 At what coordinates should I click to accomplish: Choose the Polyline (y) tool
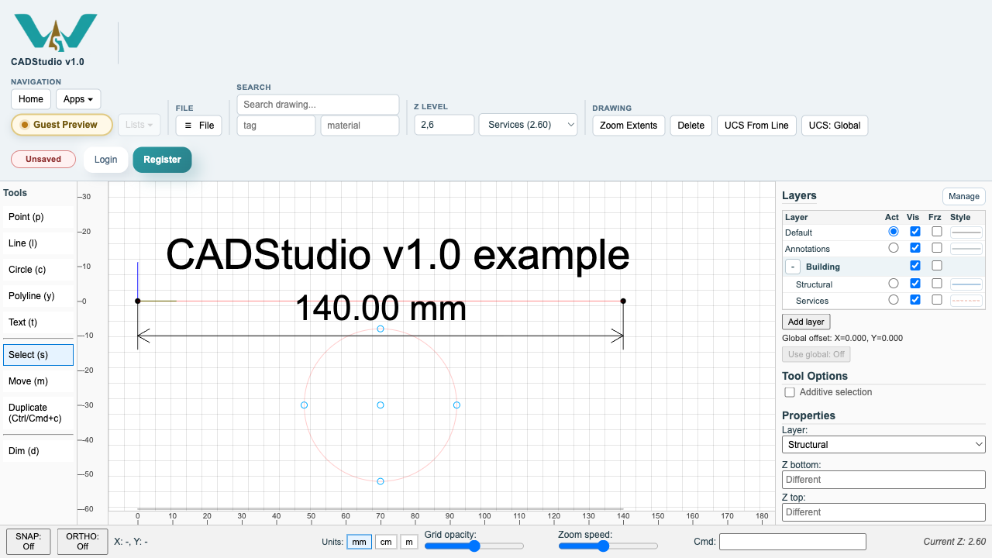point(38,296)
